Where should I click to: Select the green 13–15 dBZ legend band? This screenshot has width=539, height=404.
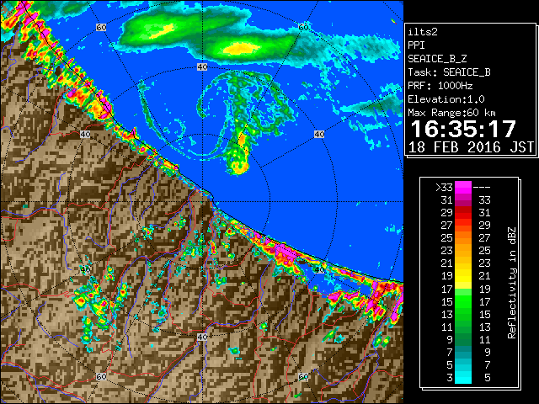(463, 314)
